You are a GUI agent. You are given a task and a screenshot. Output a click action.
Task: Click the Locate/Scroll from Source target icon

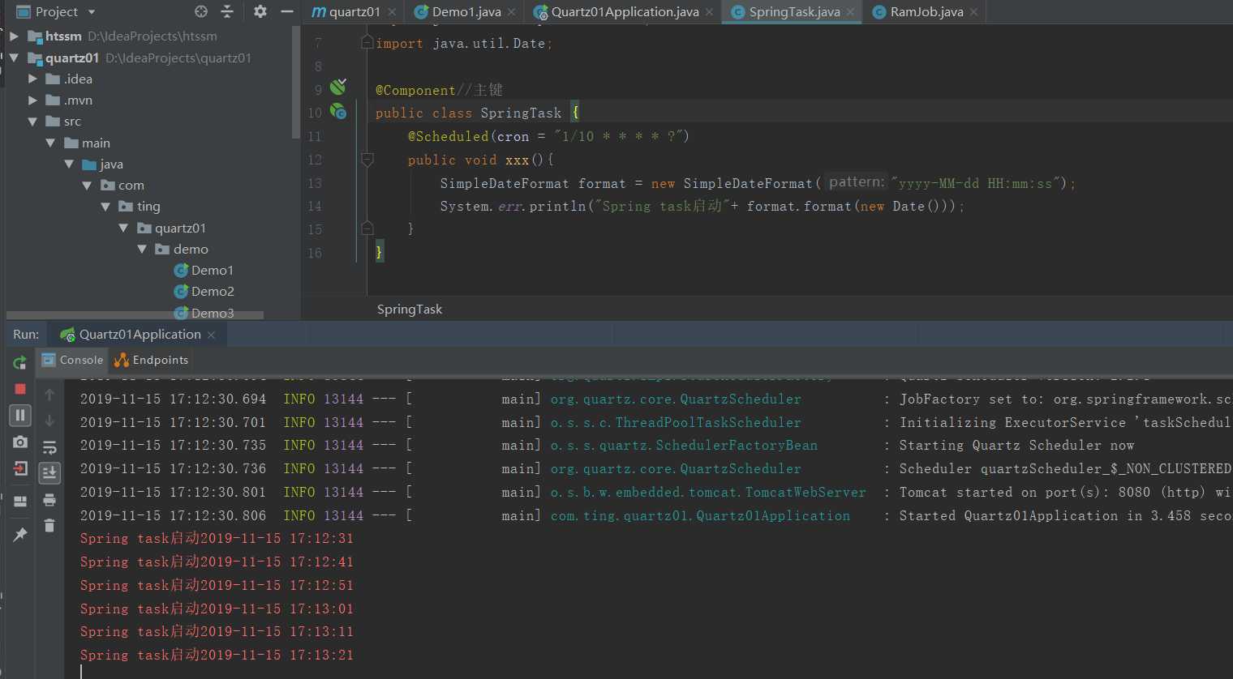click(x=201, y=11)
